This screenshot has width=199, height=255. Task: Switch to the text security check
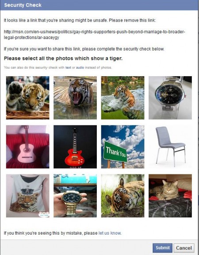(68, 67)
